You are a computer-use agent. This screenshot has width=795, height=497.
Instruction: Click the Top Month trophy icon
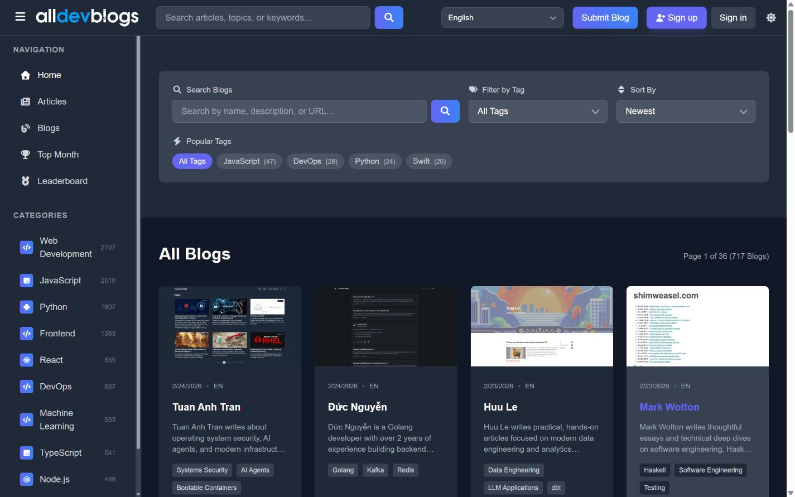pos(25,155)
